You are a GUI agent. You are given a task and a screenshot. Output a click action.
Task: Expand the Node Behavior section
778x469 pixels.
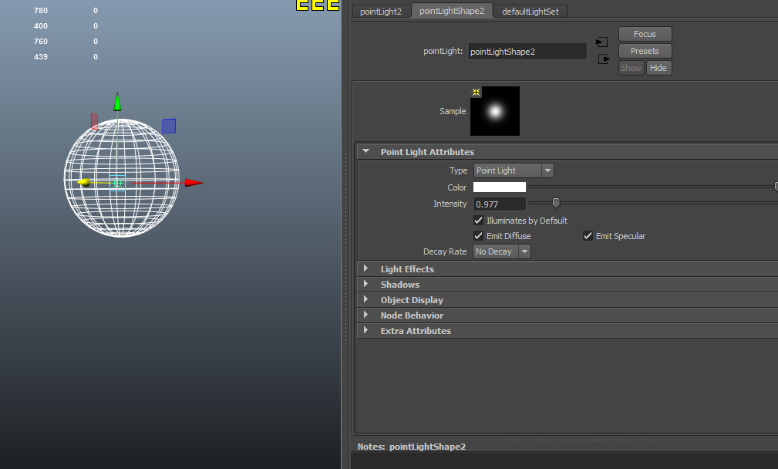click(x=366, y=315)
